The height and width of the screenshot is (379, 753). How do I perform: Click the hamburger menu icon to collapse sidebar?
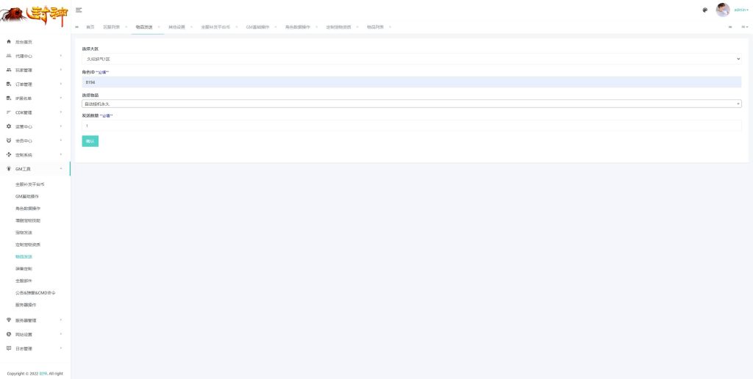tap(79, 10)
